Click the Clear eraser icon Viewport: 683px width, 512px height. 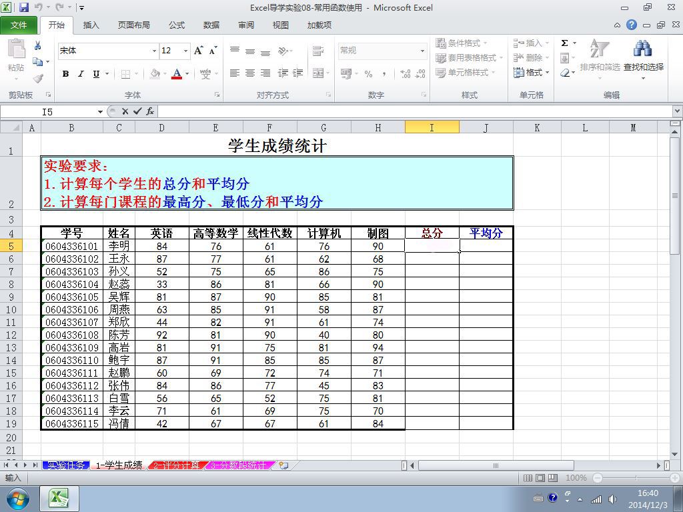(x=565, y=73)
